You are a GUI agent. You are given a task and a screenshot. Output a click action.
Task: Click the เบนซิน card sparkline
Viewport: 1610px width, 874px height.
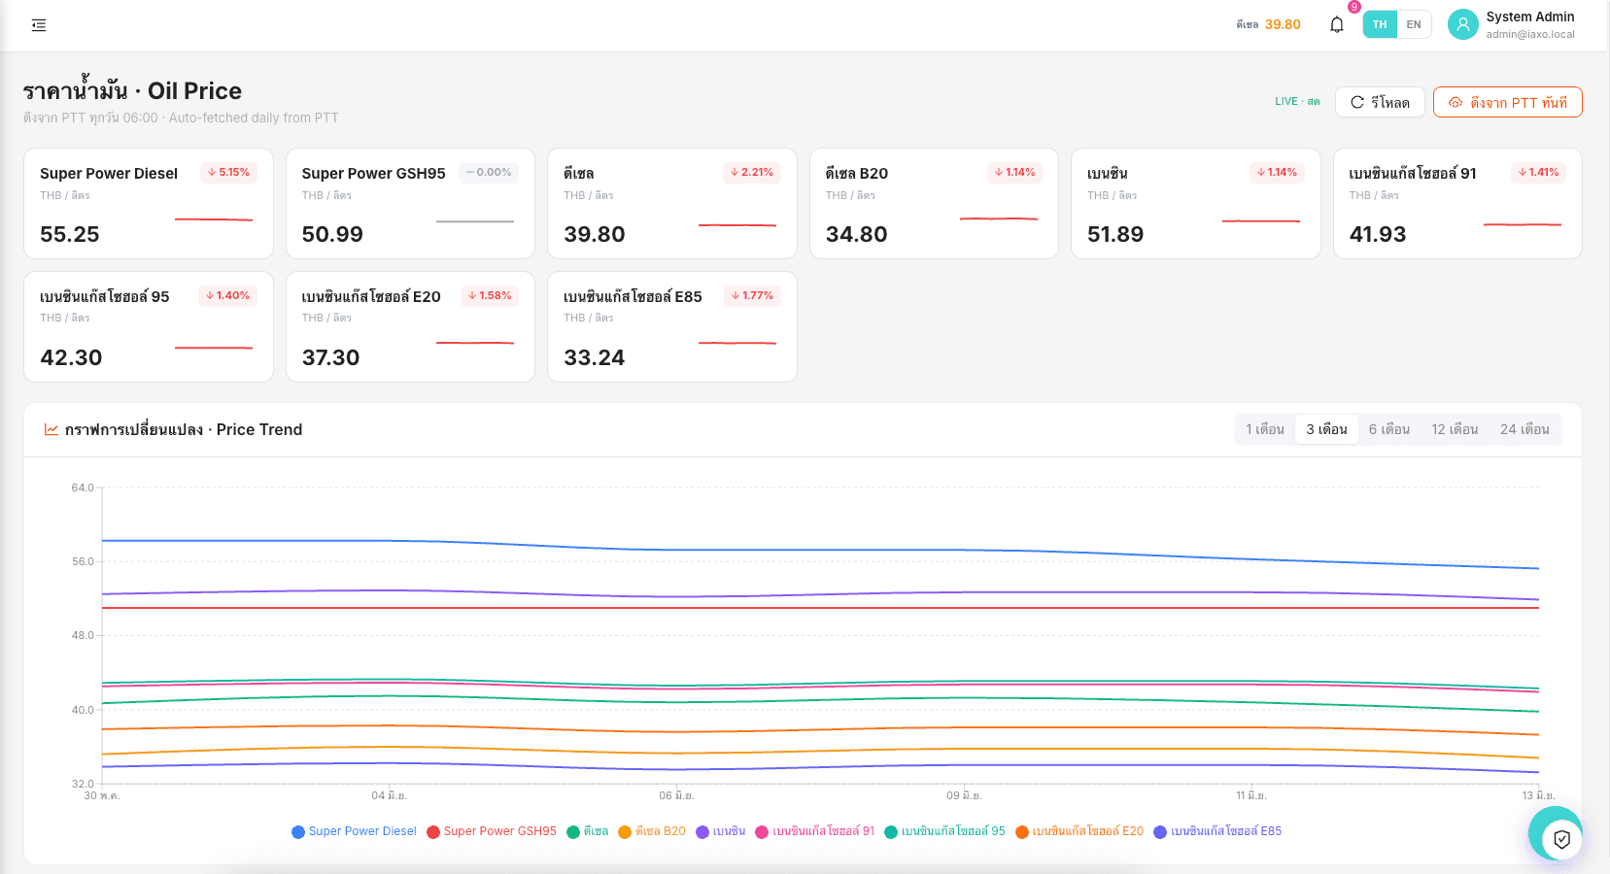1261,221
